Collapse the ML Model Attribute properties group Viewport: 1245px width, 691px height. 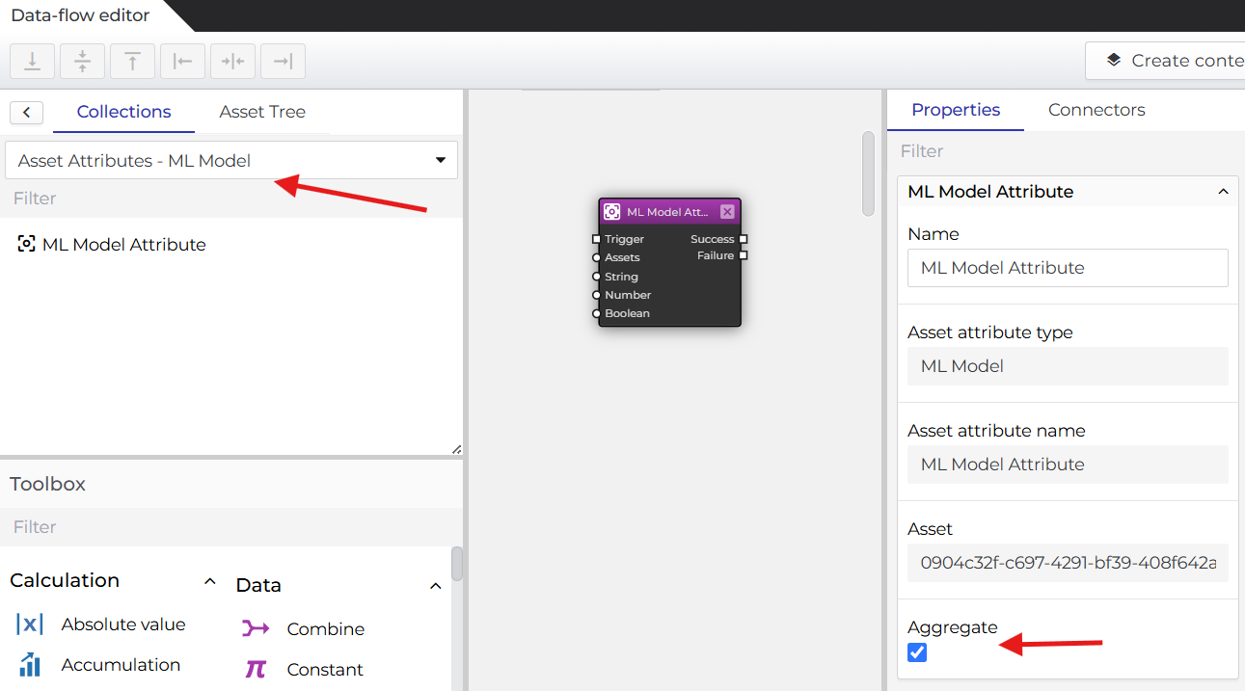(x=1223, y=192)
